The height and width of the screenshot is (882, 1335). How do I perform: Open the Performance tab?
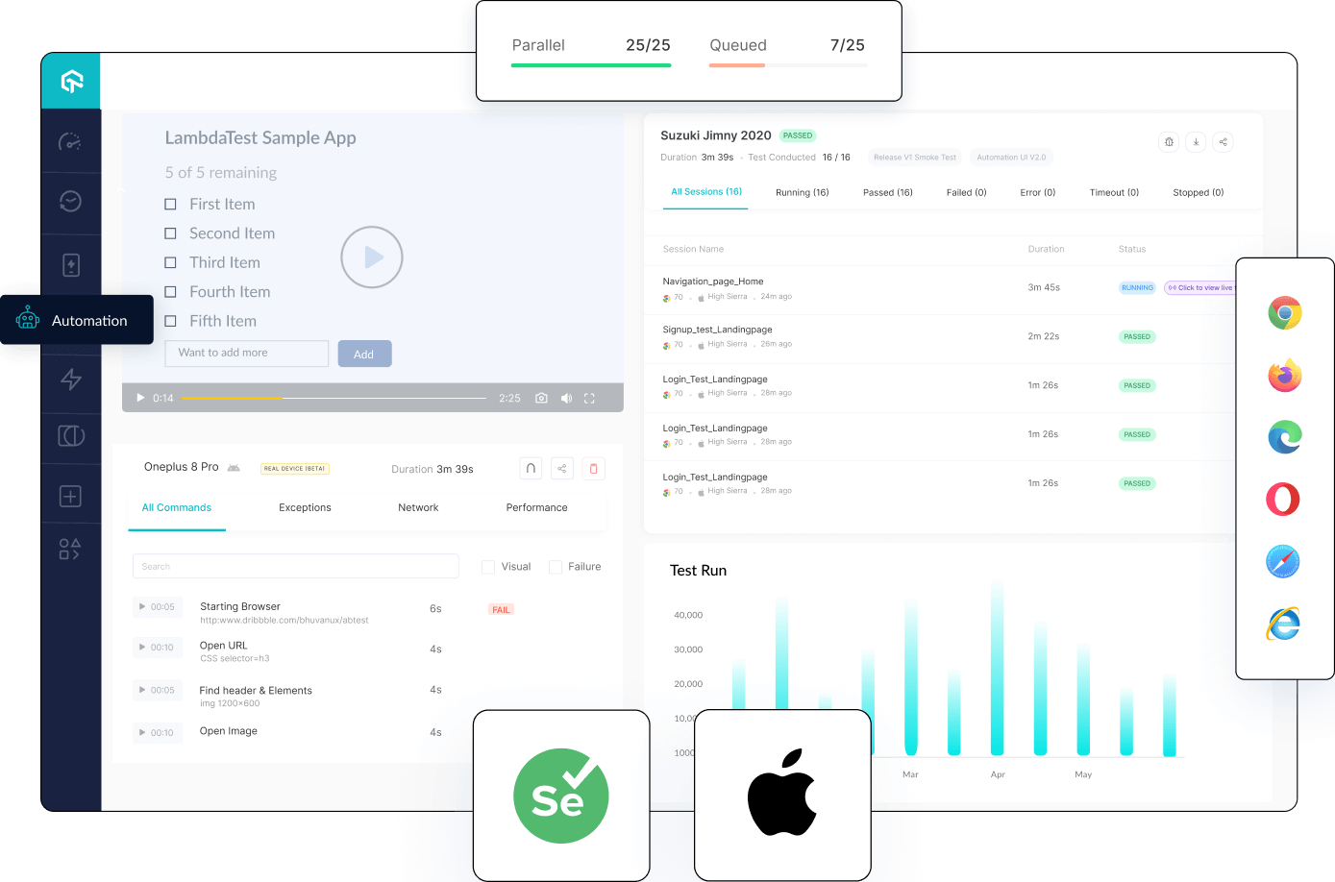[536, 507]
